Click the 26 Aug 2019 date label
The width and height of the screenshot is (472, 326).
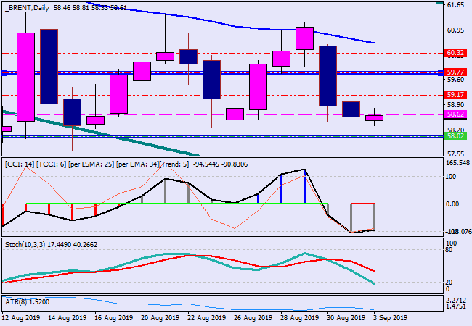click(x=253, y=317)
